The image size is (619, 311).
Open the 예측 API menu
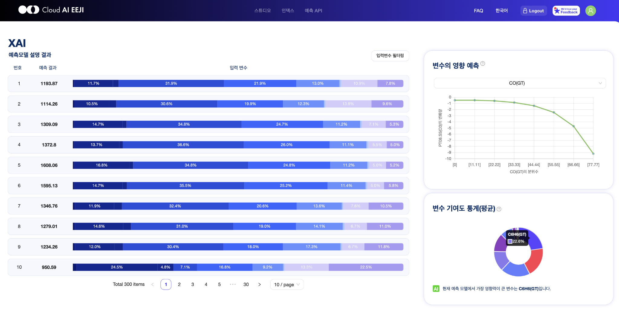313,11
